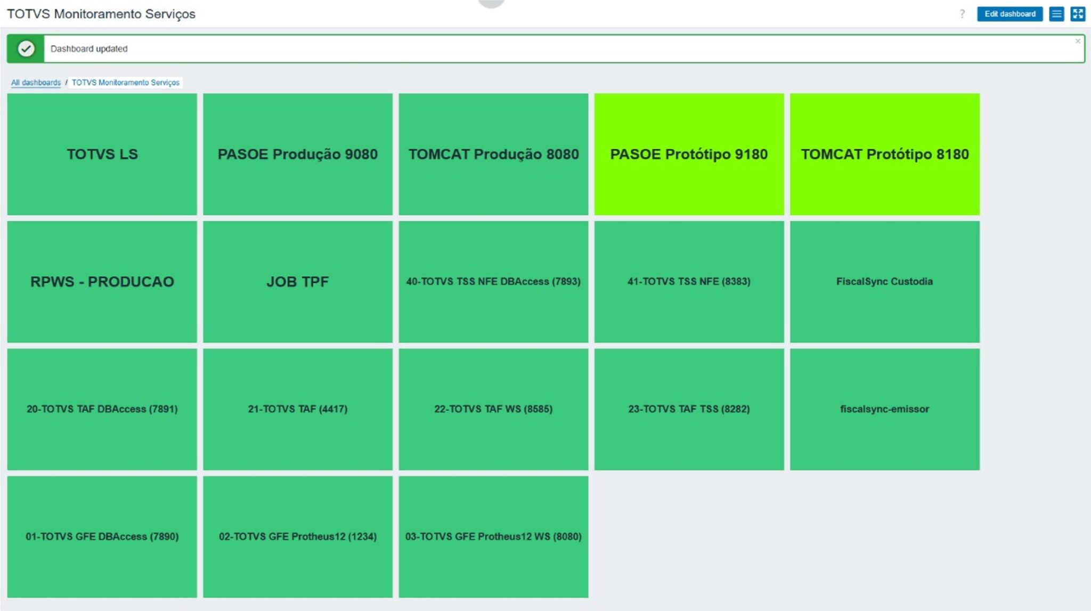
Task: Click the Edit dashboard button
Action: pyautogui.click(x=1011, y=14)
